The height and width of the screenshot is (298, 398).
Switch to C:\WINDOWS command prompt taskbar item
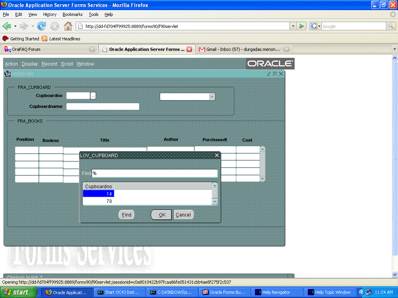pyautogui.click(x=172, y=292)
